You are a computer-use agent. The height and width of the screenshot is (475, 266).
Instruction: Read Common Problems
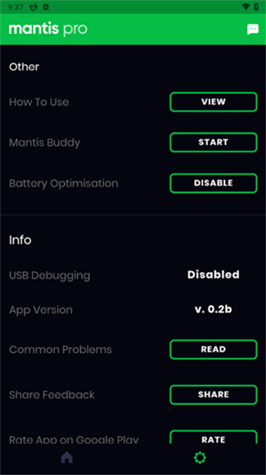pos(213,349)
